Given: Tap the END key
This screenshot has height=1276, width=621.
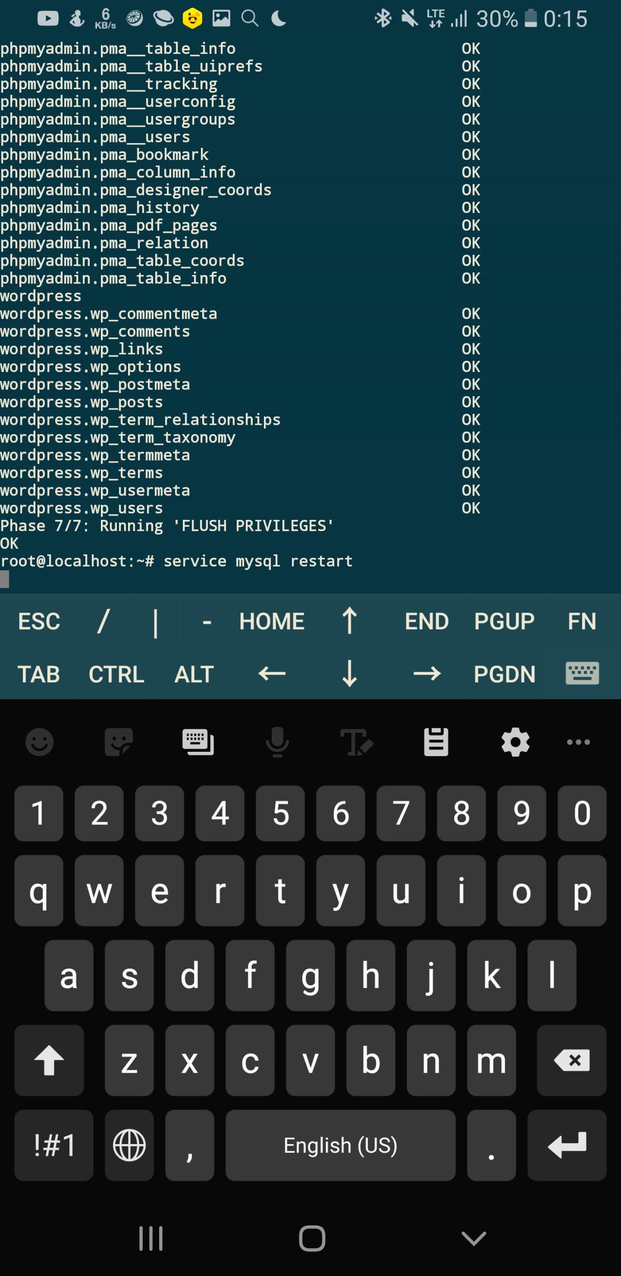Looking at the screenshot, I should (427, 621).
